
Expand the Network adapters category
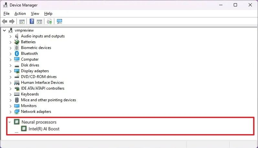[10, 112]
